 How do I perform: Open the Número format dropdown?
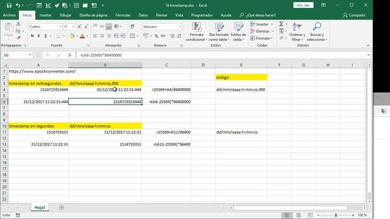pyautogui.click(x=180, y=27)
